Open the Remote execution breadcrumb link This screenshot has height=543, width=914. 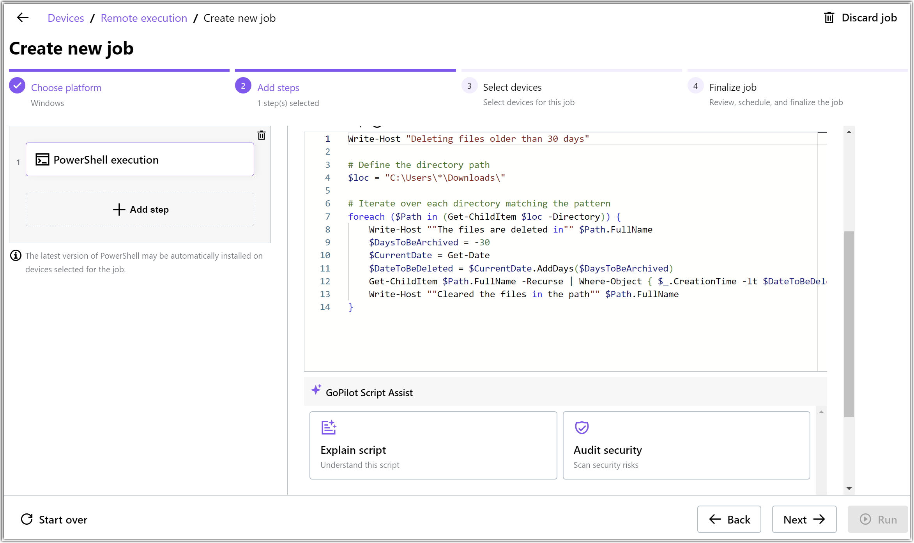click(144, 18)
